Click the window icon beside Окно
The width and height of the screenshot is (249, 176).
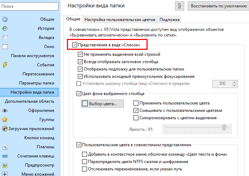(5, 47)
